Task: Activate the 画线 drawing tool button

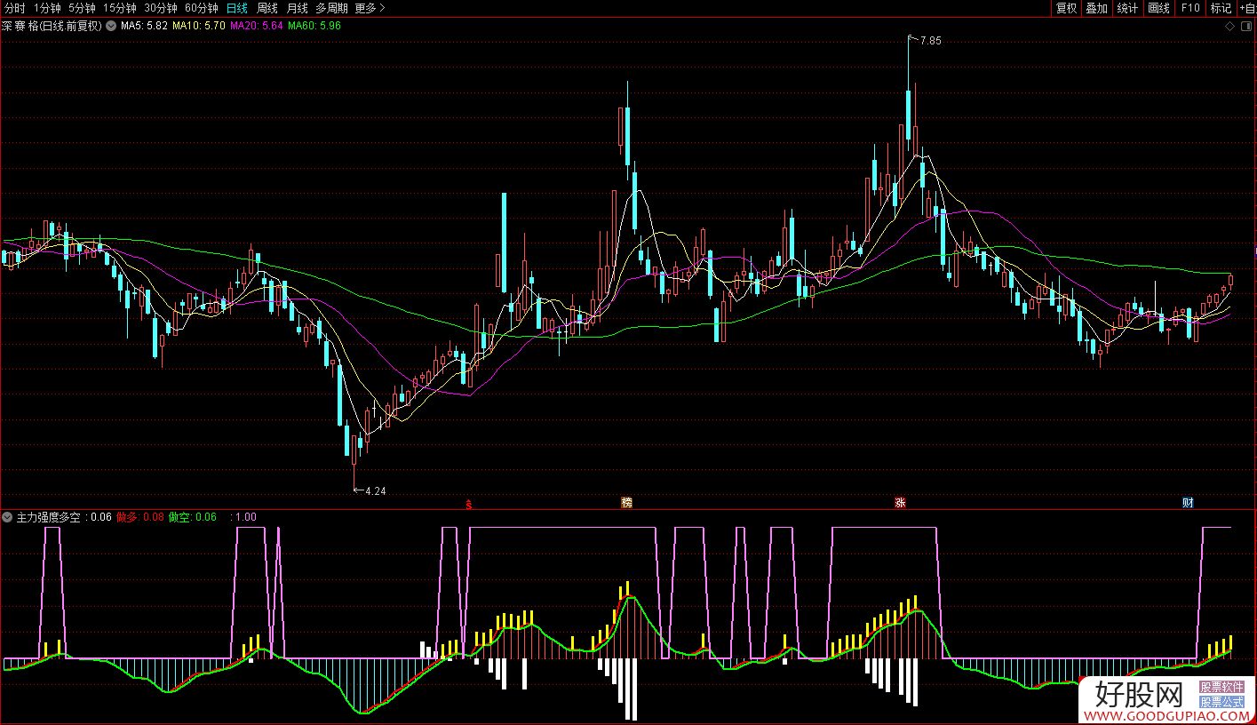Action: pos(1158,8)
